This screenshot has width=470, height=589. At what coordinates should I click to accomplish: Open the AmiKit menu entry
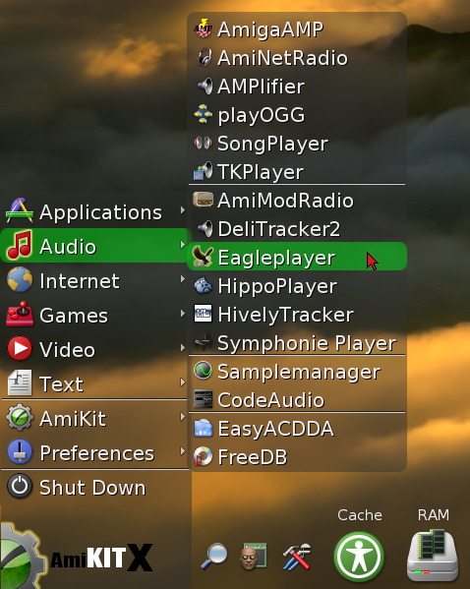pos(94,418)
